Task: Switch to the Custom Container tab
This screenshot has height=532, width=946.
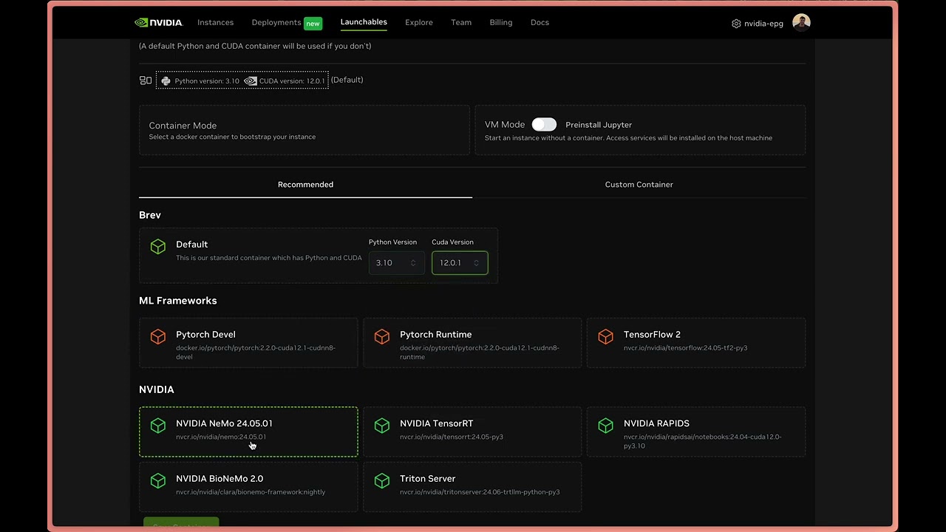Action: [639, 185]
